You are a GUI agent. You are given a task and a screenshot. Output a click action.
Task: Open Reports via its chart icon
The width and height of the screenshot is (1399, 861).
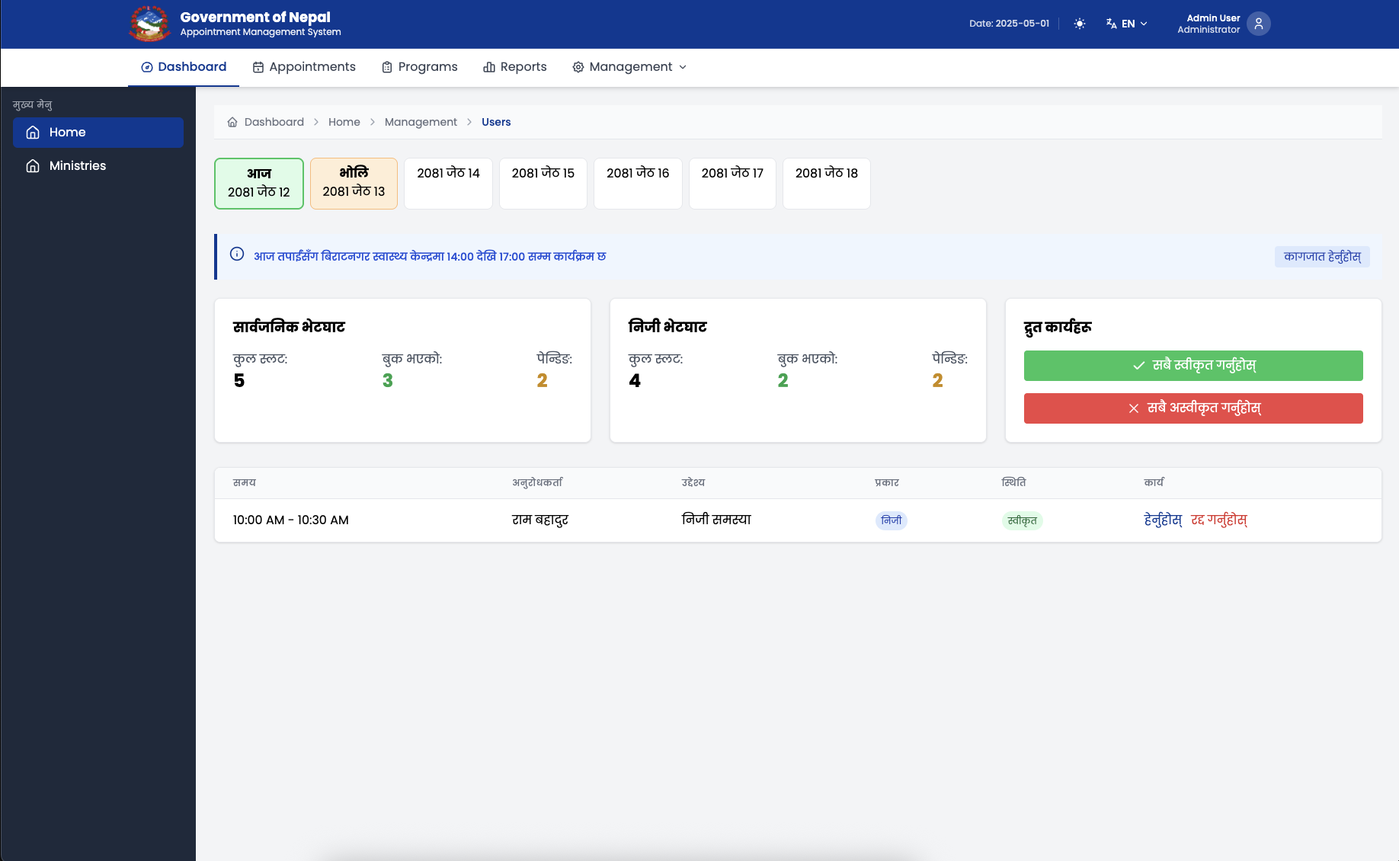click(x=488, y=67)
